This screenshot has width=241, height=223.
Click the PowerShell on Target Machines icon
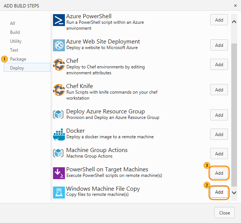pyautogui.click(x=59, y=173)
